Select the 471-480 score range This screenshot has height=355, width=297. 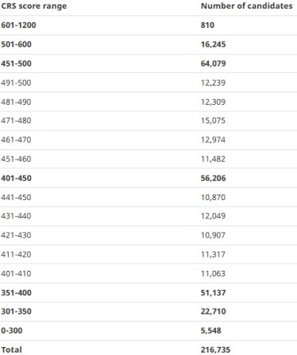click(x=16, y=121)
